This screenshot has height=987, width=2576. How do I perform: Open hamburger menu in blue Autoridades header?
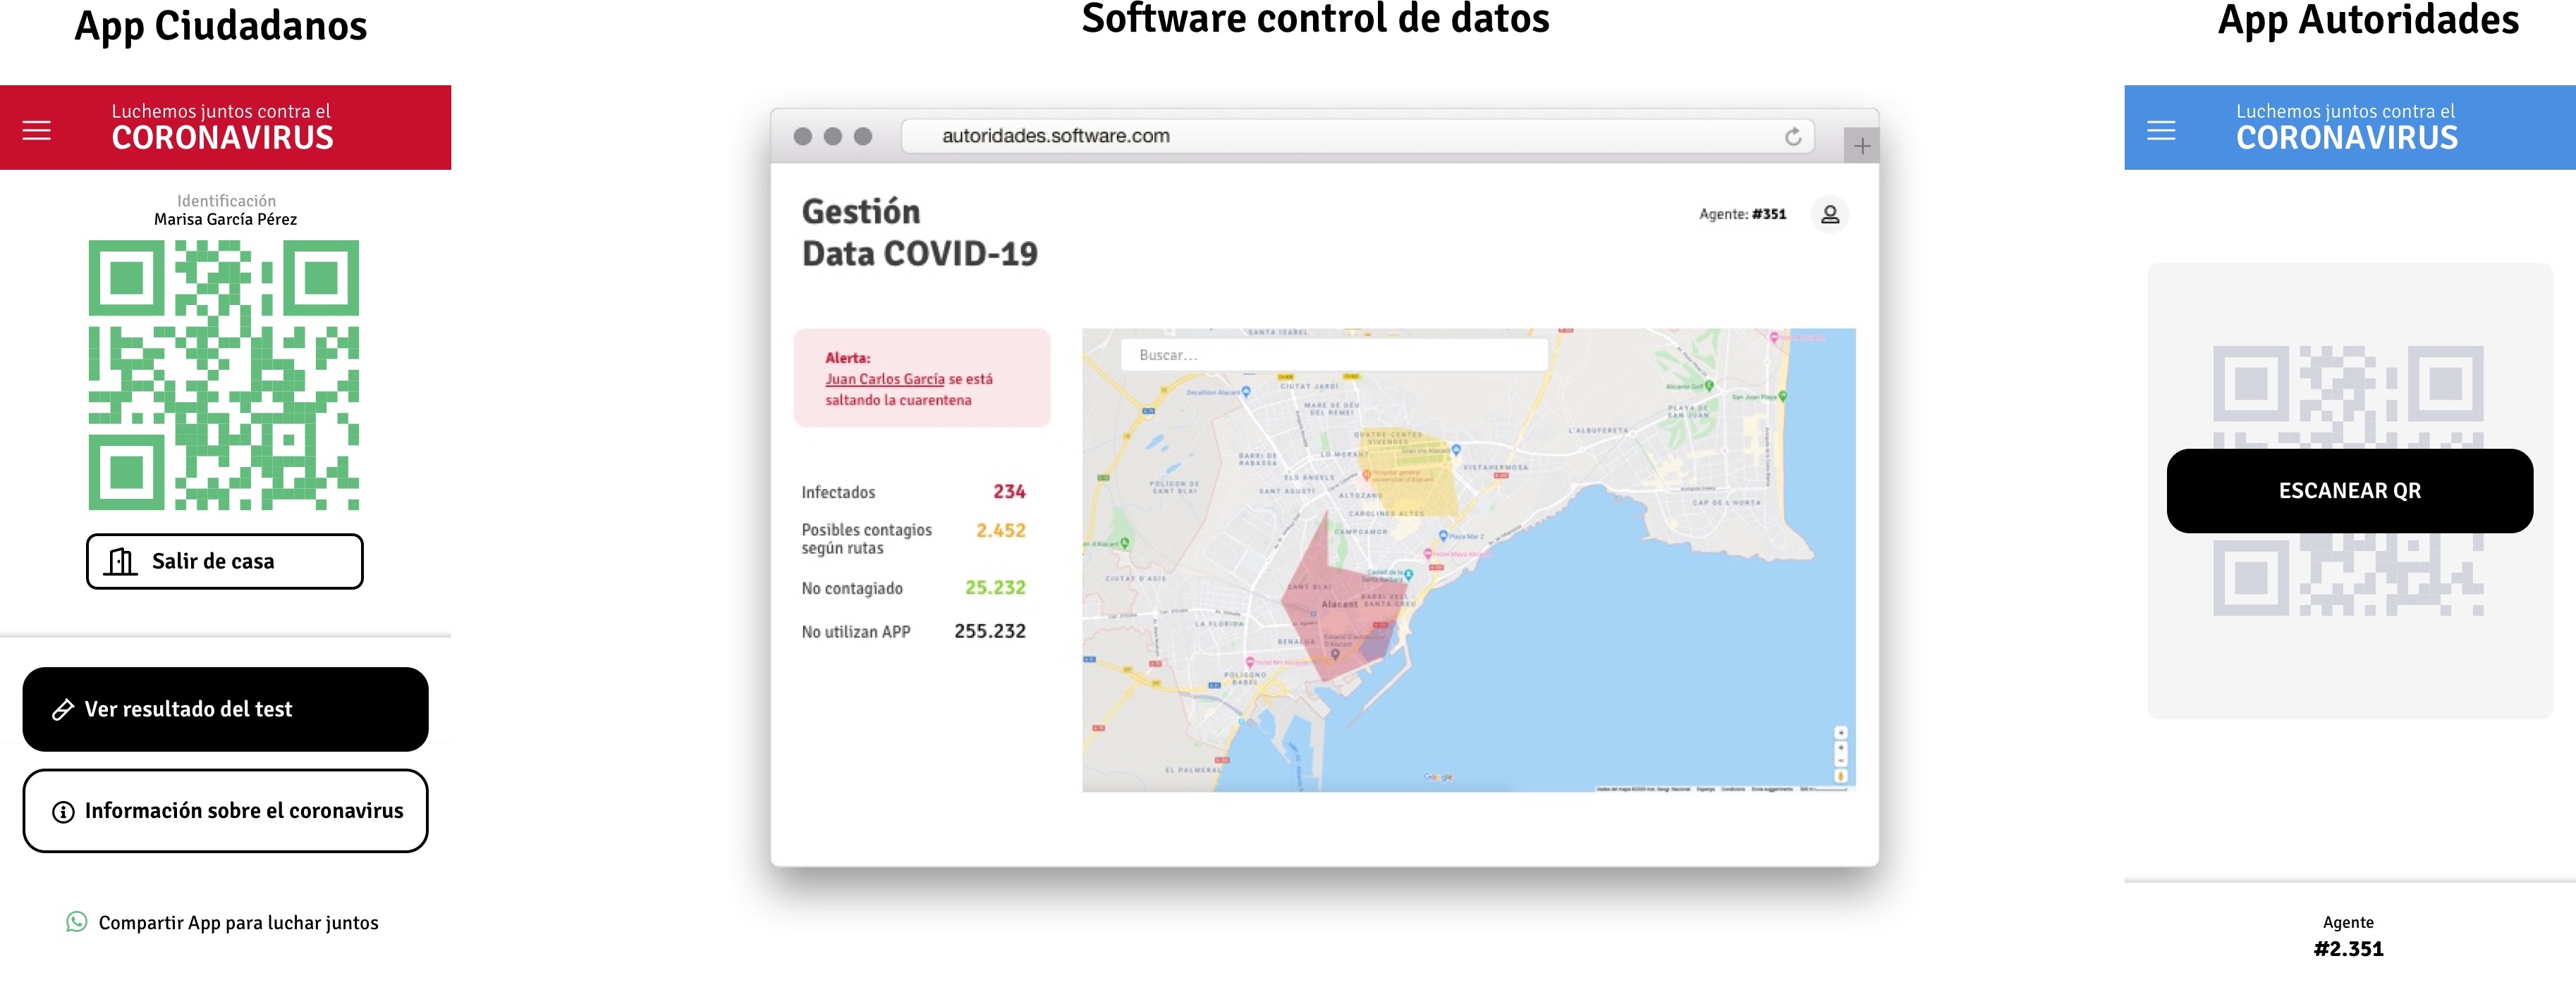[x=2160, y=130]
